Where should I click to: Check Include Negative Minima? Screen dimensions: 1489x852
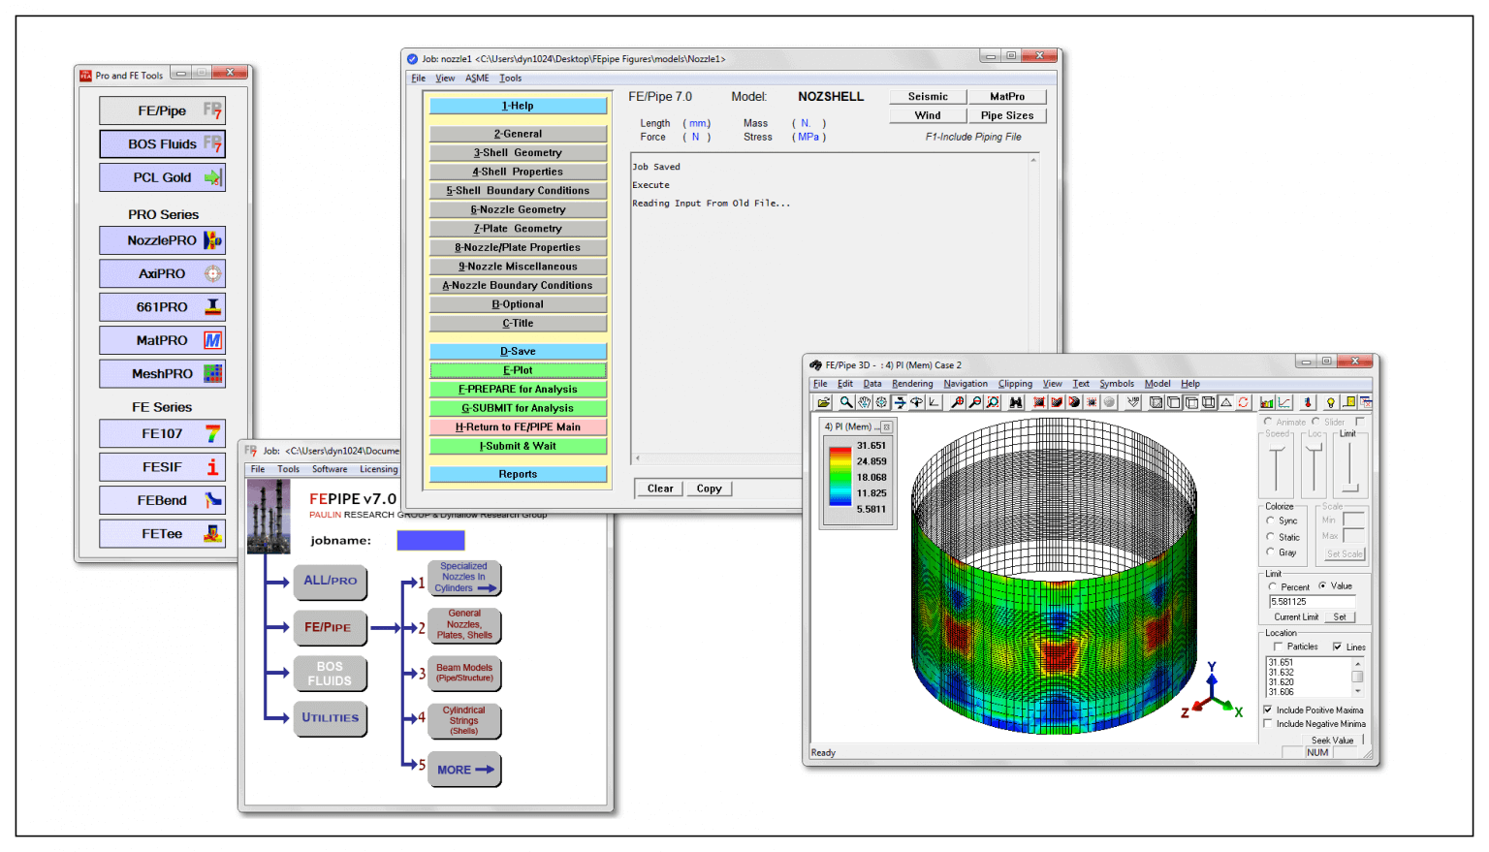[1267, 723]
